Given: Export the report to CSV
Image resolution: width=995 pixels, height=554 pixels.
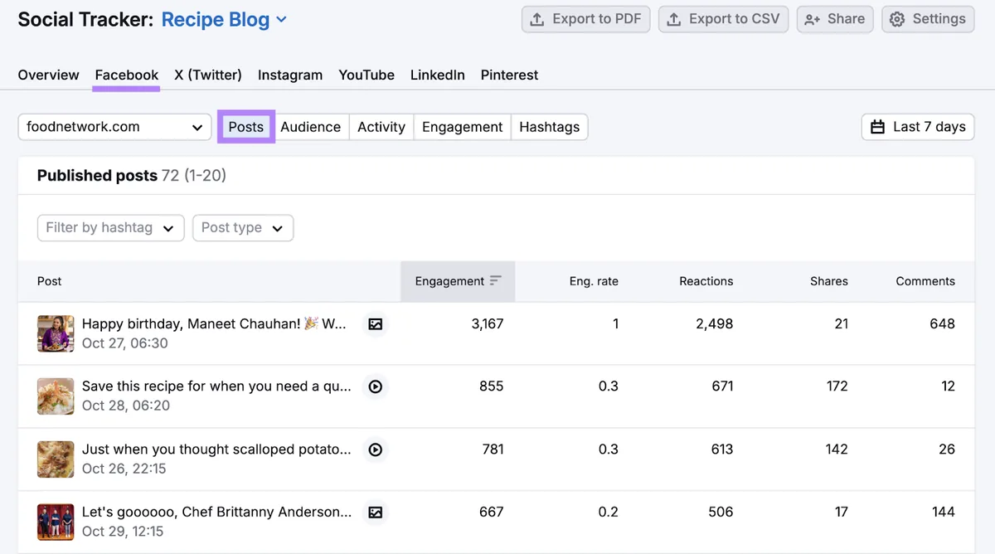Looking at the screenshot, I should [724, 19].
